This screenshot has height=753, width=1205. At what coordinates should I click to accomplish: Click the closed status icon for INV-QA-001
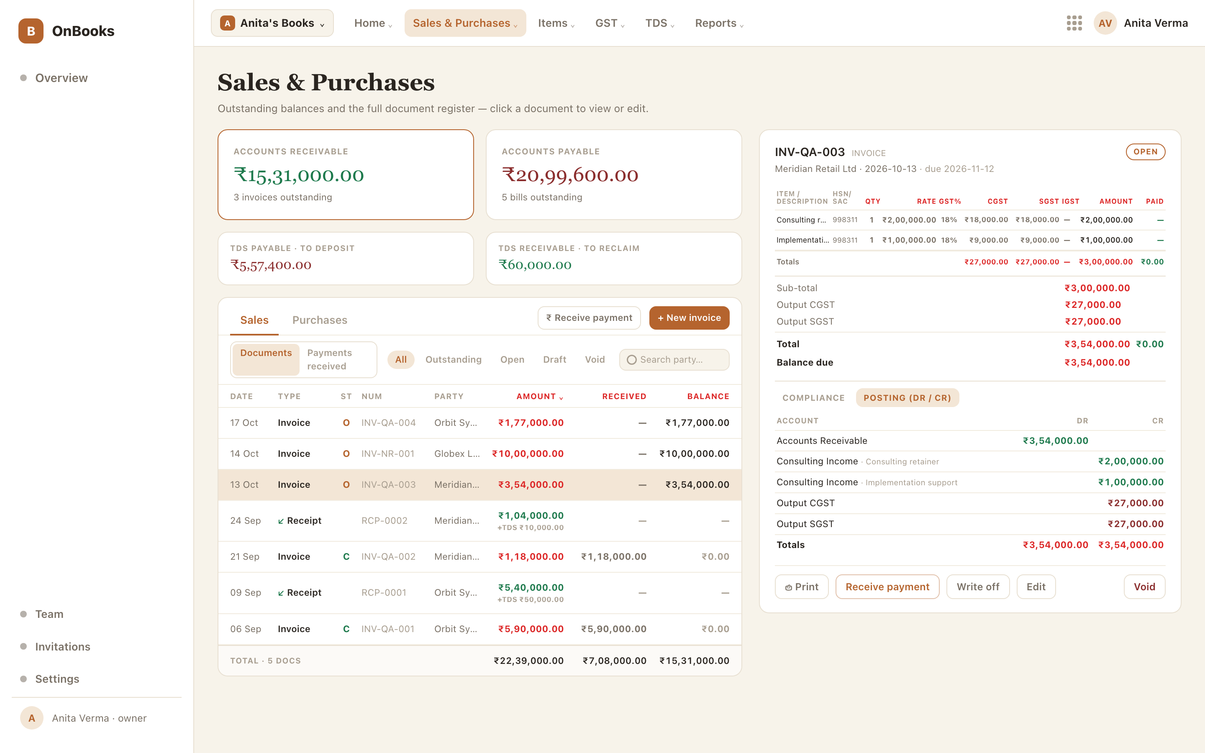pyautogui.click(x=346, y=629)
